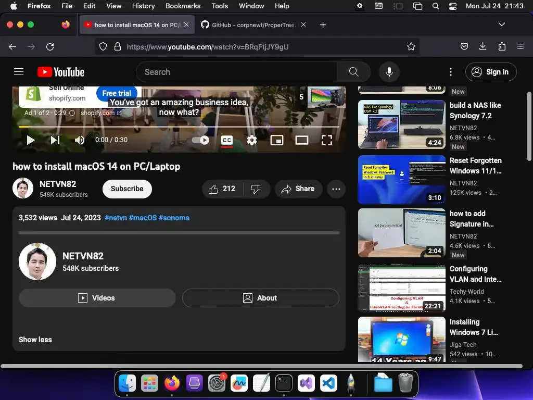Viewport: 533px width, 400px height.
Task: Collapse description with Show less
Action: [35, 340]
